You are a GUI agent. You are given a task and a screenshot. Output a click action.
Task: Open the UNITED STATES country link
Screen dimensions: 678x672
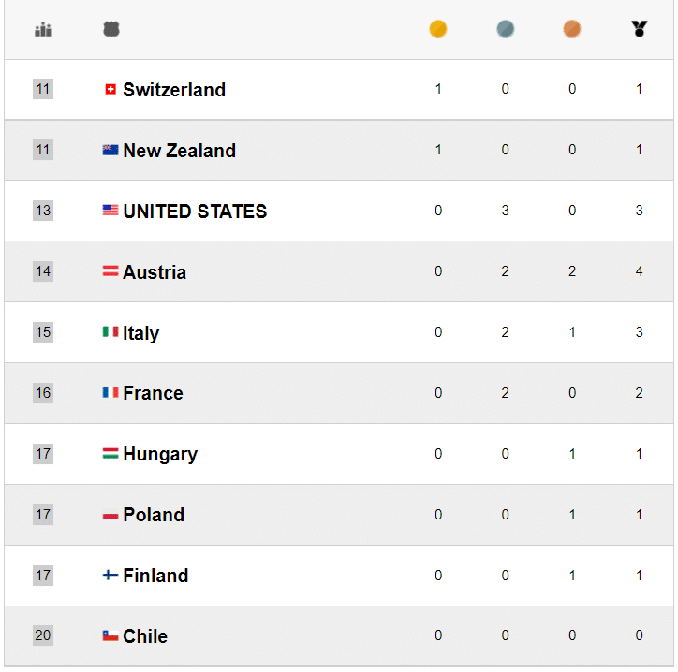click(195, 212)
